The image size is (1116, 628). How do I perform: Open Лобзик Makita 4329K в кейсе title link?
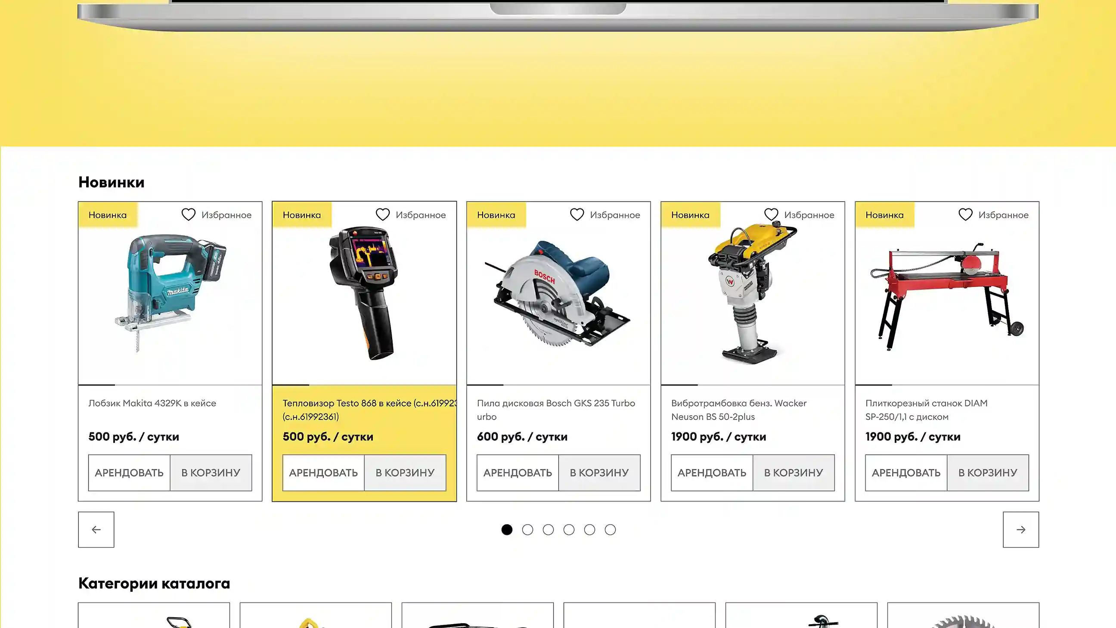[152, 403]
